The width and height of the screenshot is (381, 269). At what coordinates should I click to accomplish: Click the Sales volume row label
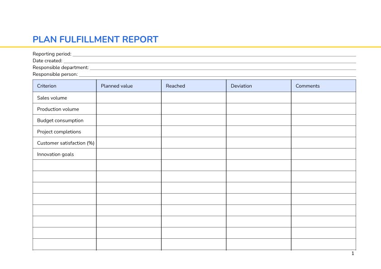(x=51, y=97)
